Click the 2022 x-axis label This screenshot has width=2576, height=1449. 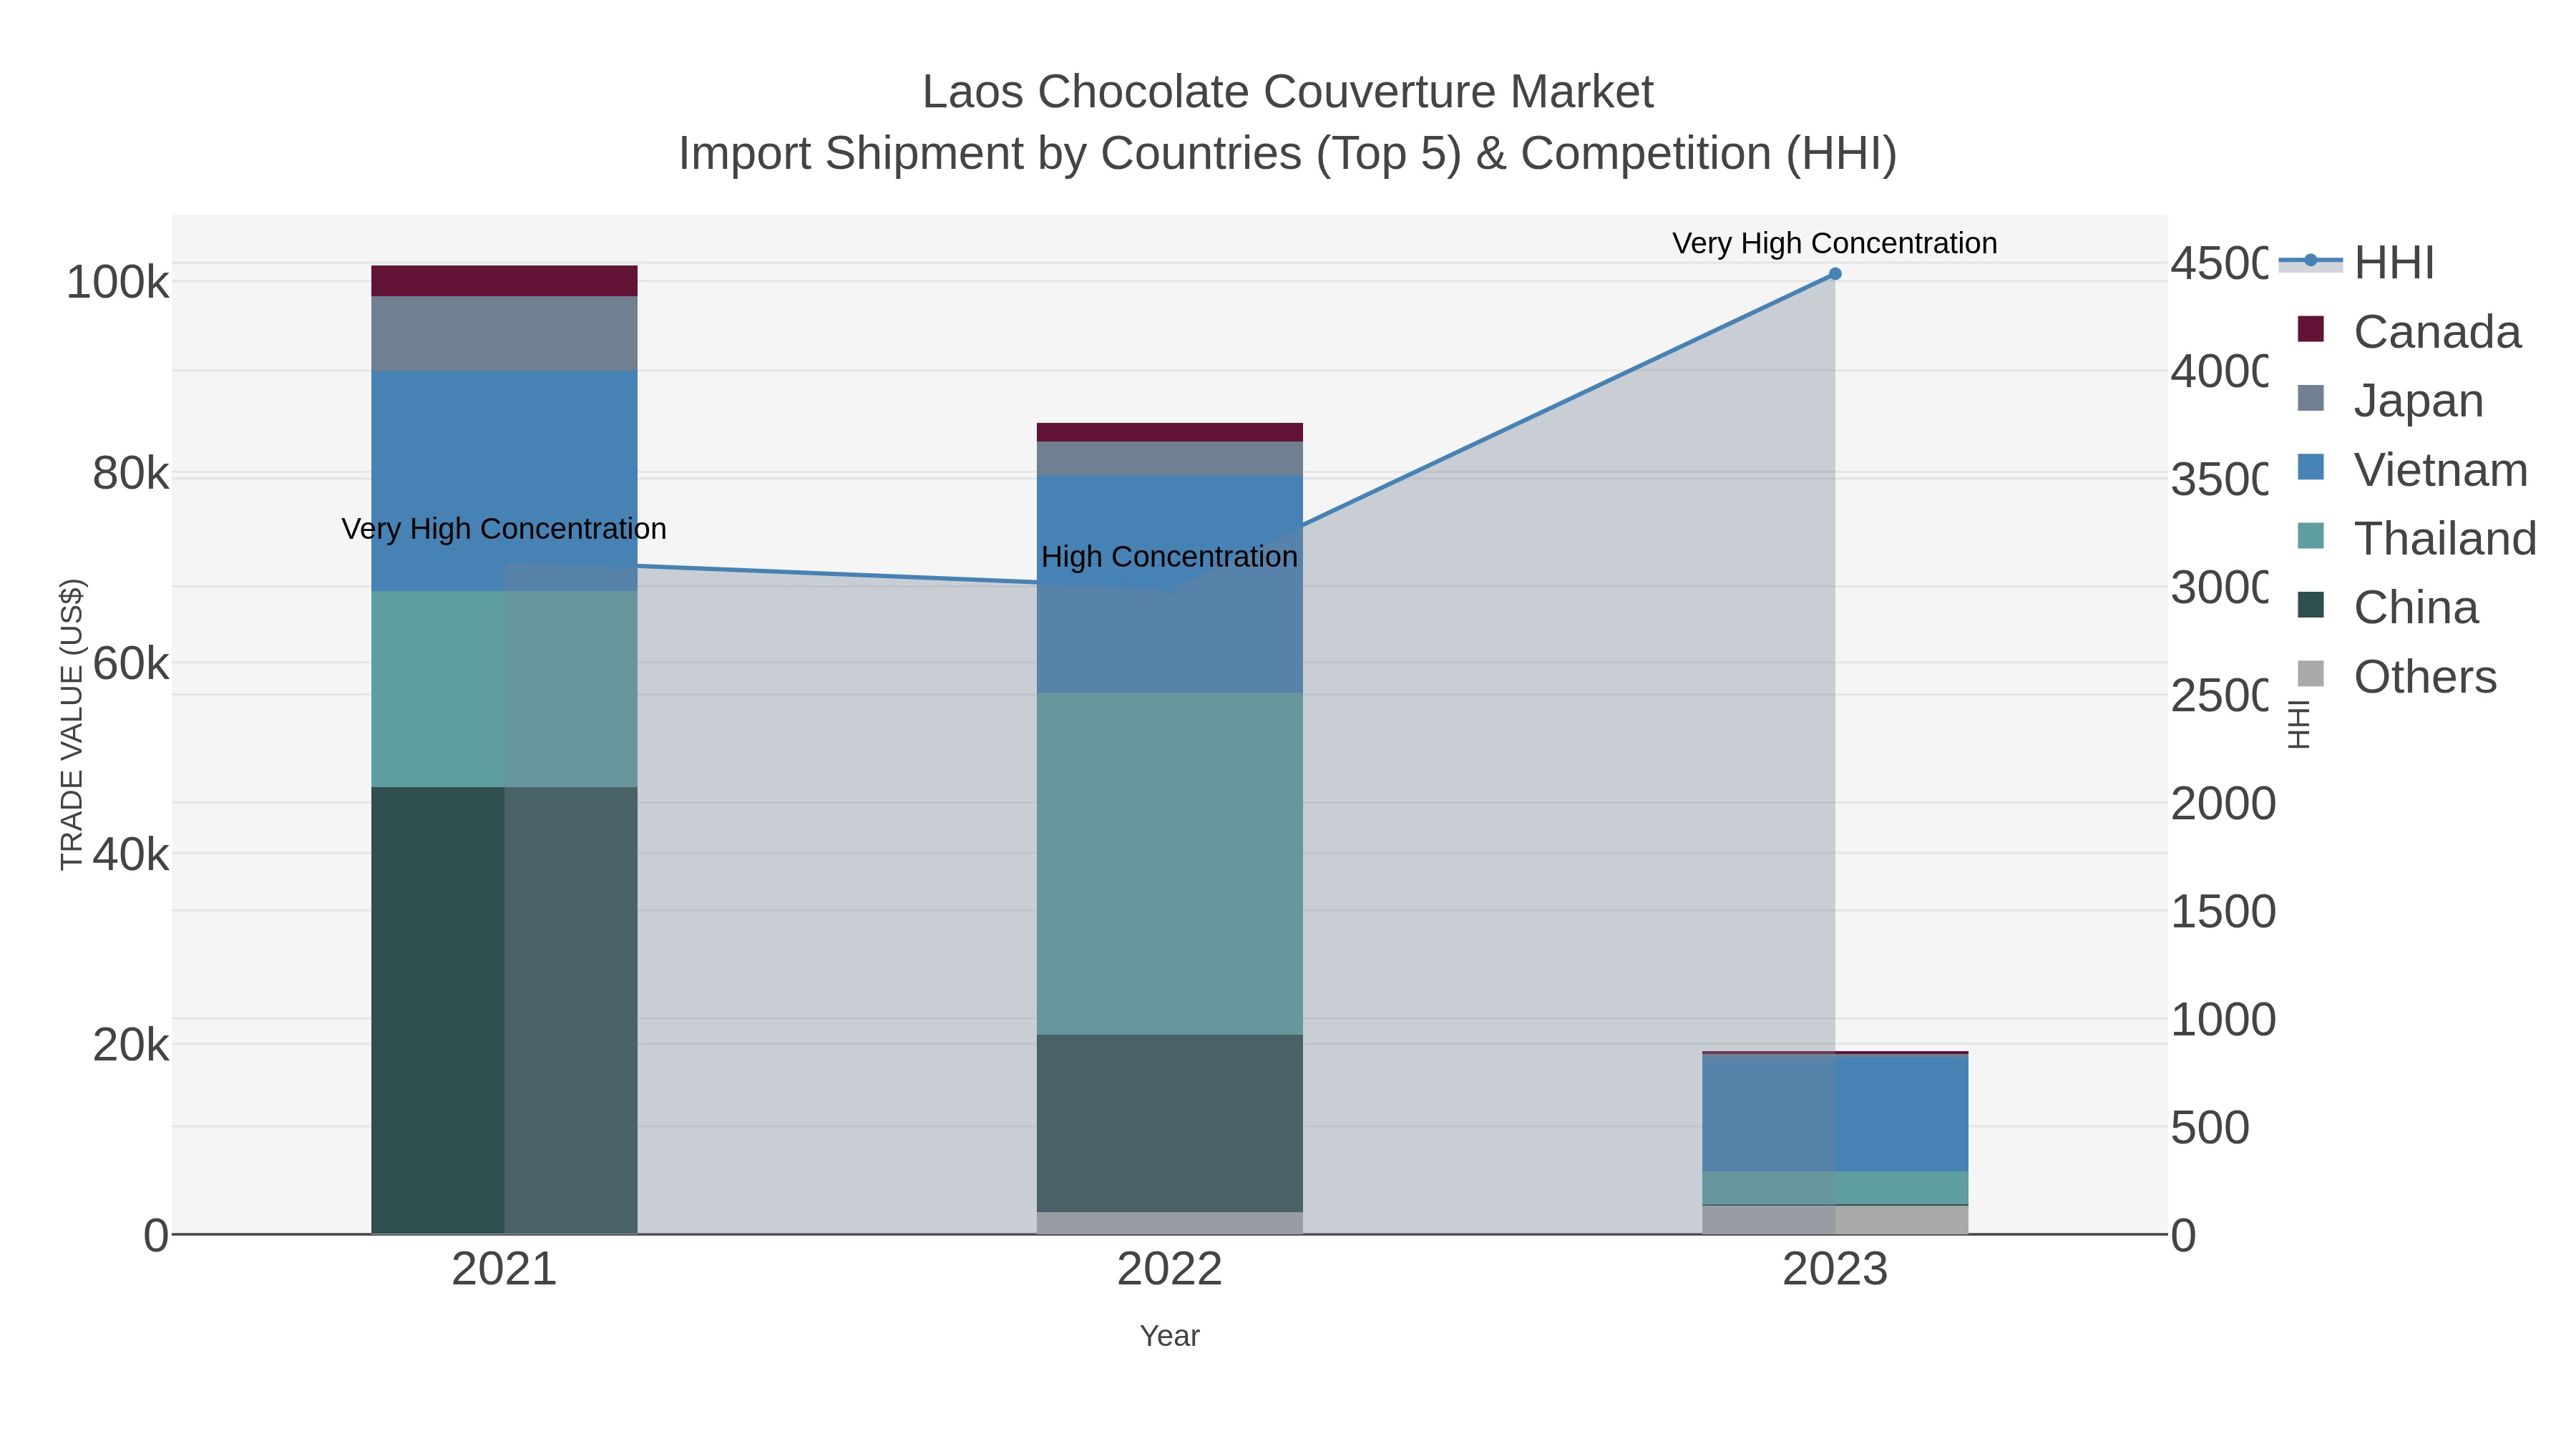[1170, 1270]
